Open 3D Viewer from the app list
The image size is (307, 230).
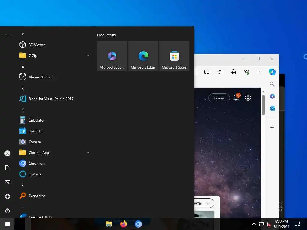(x=55, y=45)
